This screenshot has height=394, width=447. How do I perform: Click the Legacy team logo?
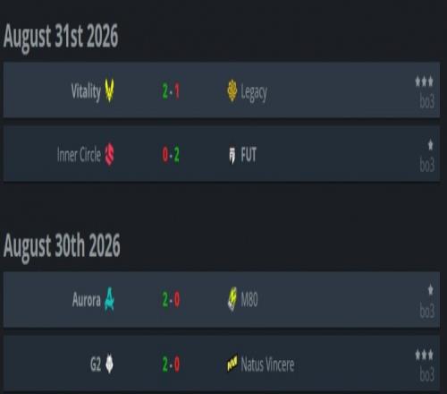point(232,90)
